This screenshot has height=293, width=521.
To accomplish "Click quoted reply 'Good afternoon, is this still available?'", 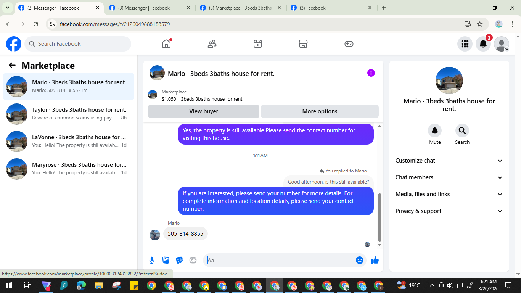I will coord(328,182).
